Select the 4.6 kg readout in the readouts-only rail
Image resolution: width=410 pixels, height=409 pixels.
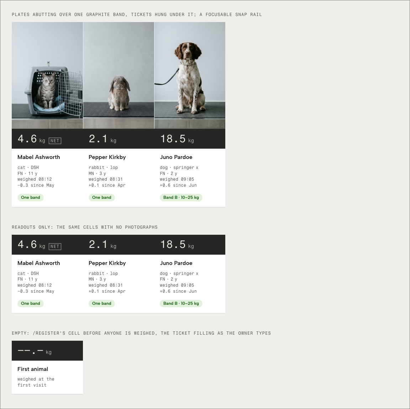point(31,245)
